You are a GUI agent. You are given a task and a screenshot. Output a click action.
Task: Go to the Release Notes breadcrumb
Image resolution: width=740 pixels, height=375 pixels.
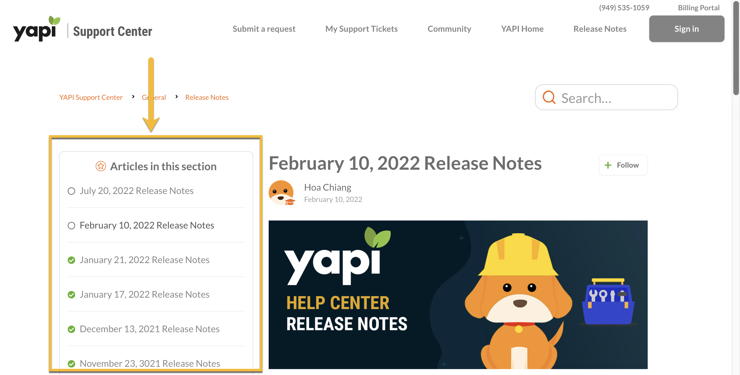click(x=207, y=97)
